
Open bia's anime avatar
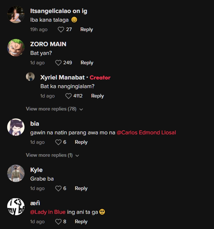tap(16, 127)
